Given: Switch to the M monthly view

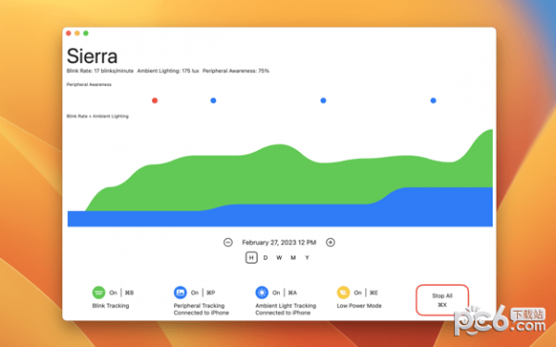Looking at the screenshot, I should [293, 258].
